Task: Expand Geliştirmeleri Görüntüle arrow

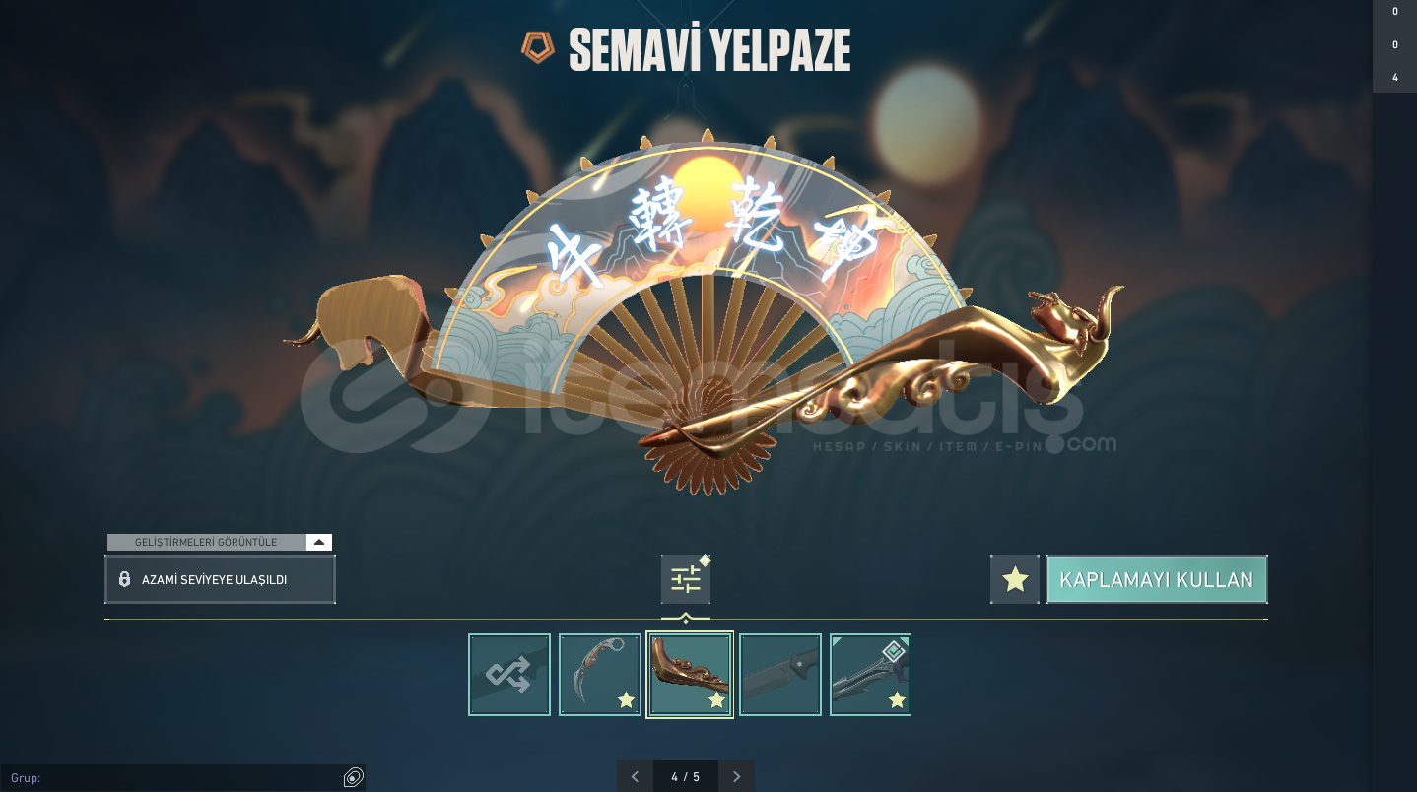Action: 318,542
